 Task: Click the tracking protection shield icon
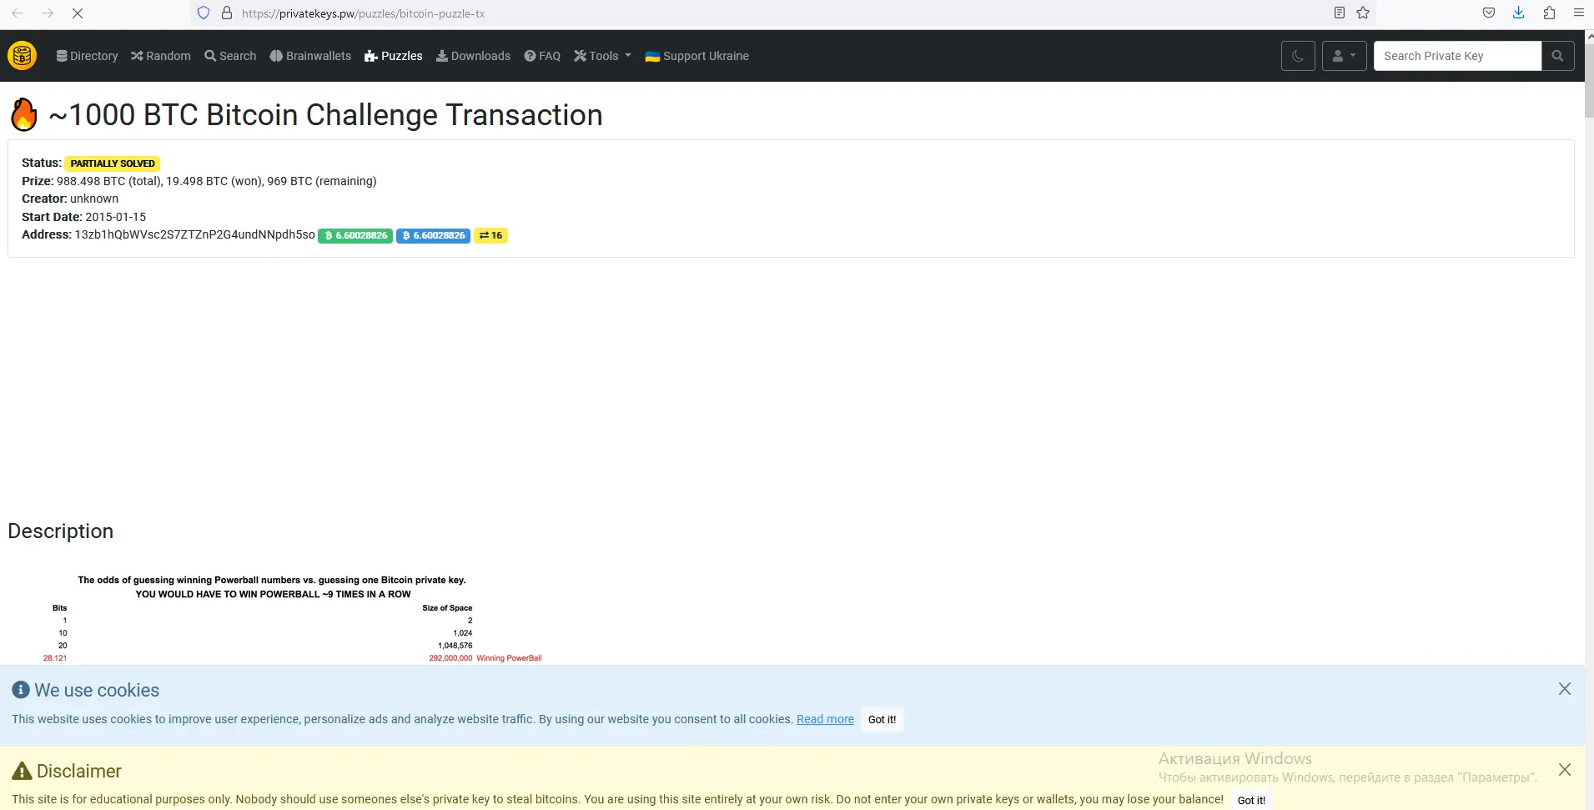(204, 13)
